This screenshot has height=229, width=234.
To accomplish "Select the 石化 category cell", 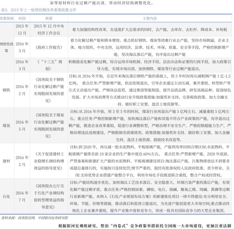I will click(7, 197).
